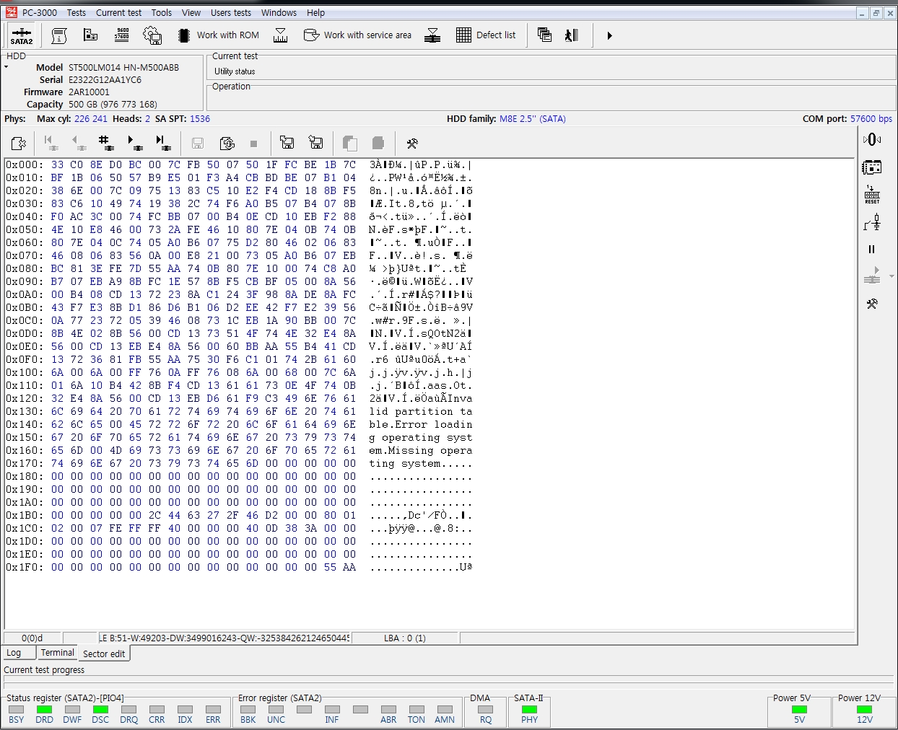Toggle the PHY SATA-II indicator
The image size is (898, 730).
pyautogui.click(x=529, y=710)
